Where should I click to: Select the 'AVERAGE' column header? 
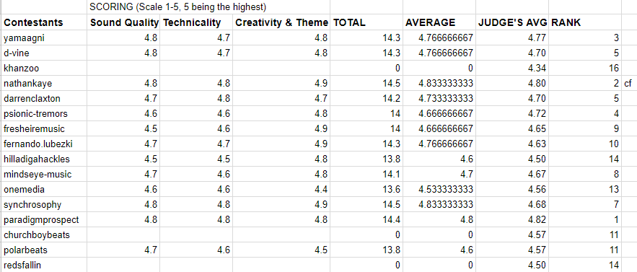click(x=439, y=22)
